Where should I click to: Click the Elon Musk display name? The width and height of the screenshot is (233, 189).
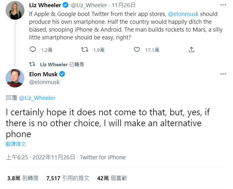click(x=43, y=74)
